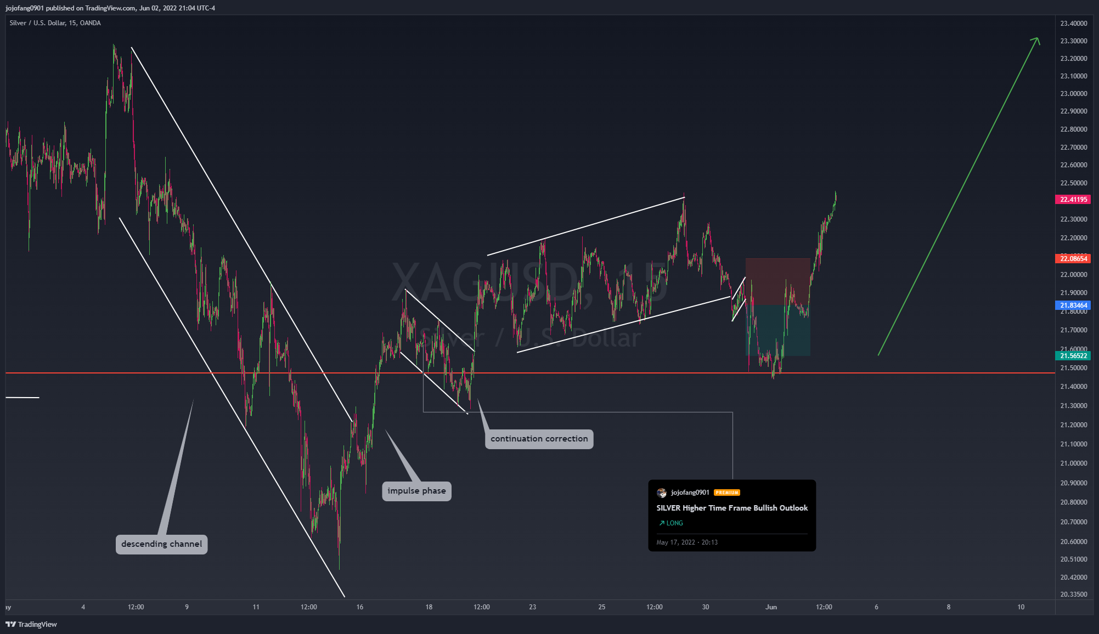Click the published-on-TradingView header text
The image size is (1099, 634).
click(110, 8)
